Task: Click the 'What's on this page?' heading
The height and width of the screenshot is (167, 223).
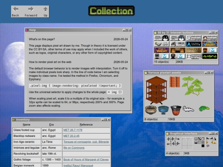Action: 42,39
